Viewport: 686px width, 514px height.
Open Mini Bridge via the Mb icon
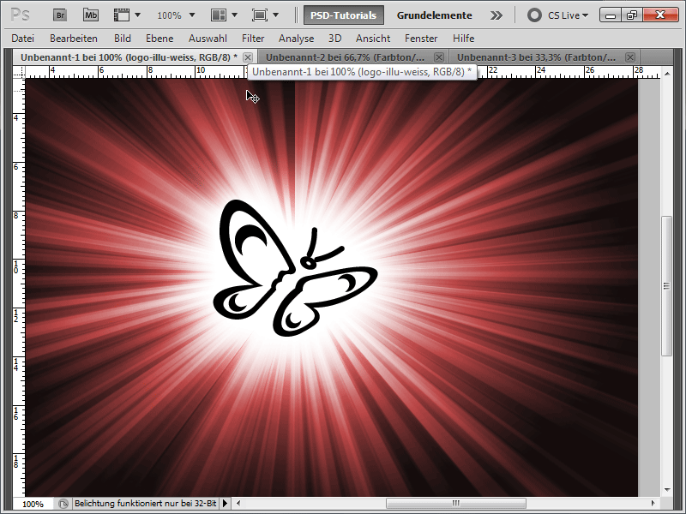coord(91,15)
